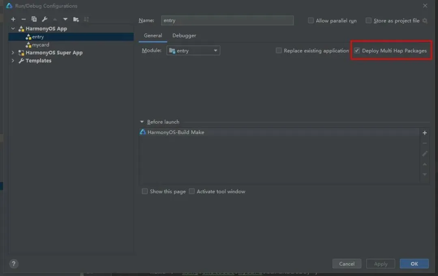
Task: Close the Run/Debug Configurations dialog
Action: pyautogui.click(x=425, y=6)
